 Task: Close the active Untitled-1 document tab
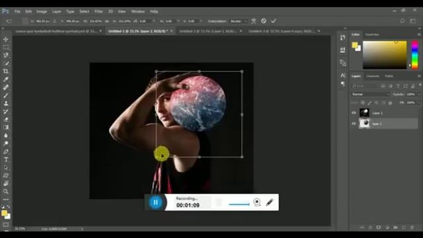(x=172, y=31)
